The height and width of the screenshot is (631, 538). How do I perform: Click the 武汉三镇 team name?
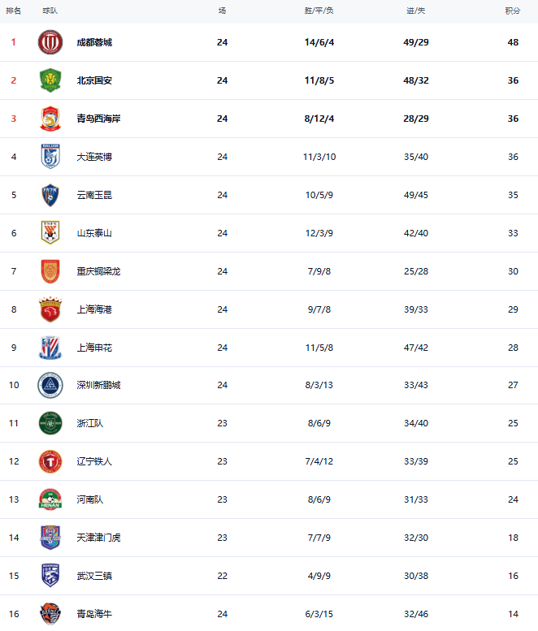tap(94, 576)
